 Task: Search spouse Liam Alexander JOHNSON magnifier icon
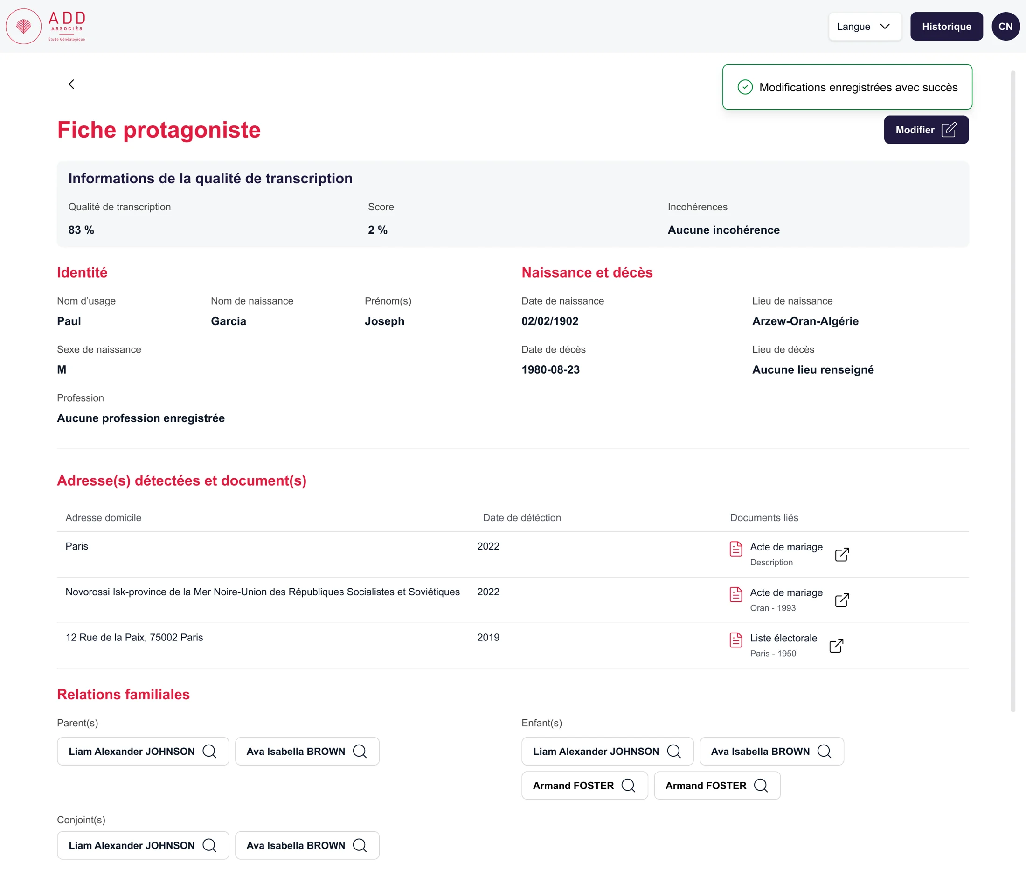point(209,845)
